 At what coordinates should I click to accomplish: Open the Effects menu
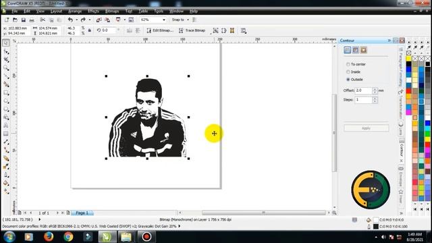click(93, 11)
